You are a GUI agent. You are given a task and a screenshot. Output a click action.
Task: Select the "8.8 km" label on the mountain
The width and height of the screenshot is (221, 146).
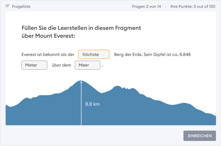(x=93, y=104)
